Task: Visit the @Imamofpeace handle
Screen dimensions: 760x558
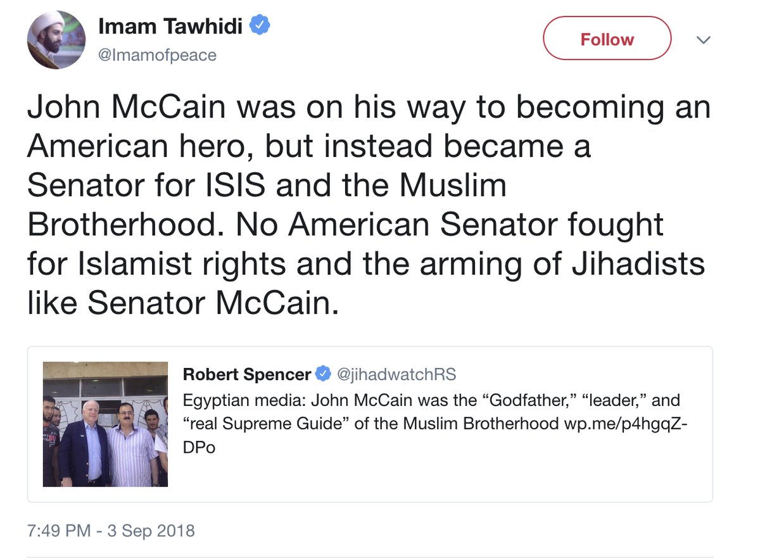Action: [x=157, y=56]
